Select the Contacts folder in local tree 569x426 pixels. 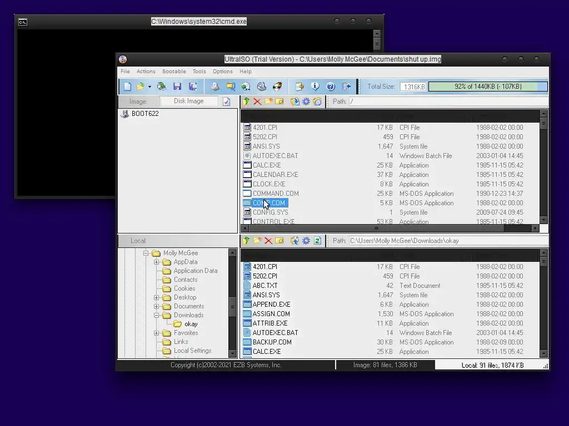point(186,280)
